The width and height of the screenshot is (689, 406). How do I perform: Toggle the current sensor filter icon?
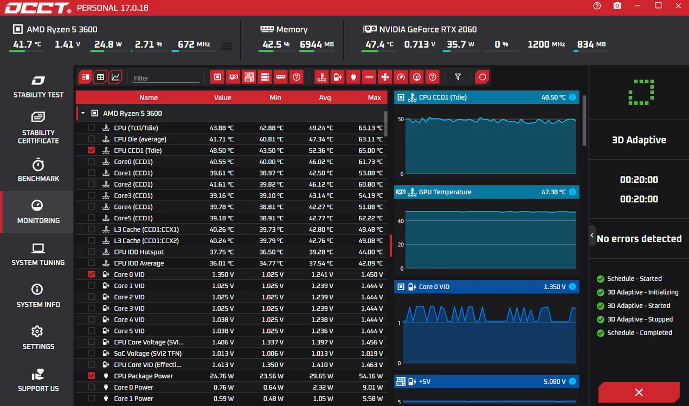[369, 77]
